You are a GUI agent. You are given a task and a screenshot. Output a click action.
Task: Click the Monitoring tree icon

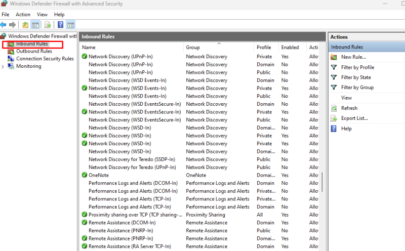coord(11,66)
